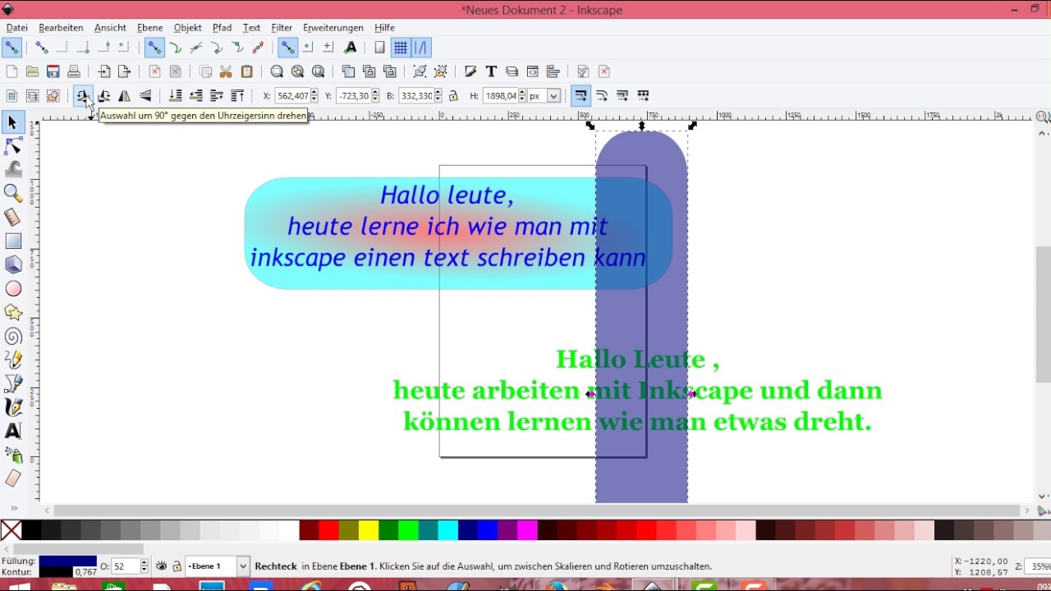Select the Pencil freehand tool
Viewport: 1051px width, 591px height.
12,360
